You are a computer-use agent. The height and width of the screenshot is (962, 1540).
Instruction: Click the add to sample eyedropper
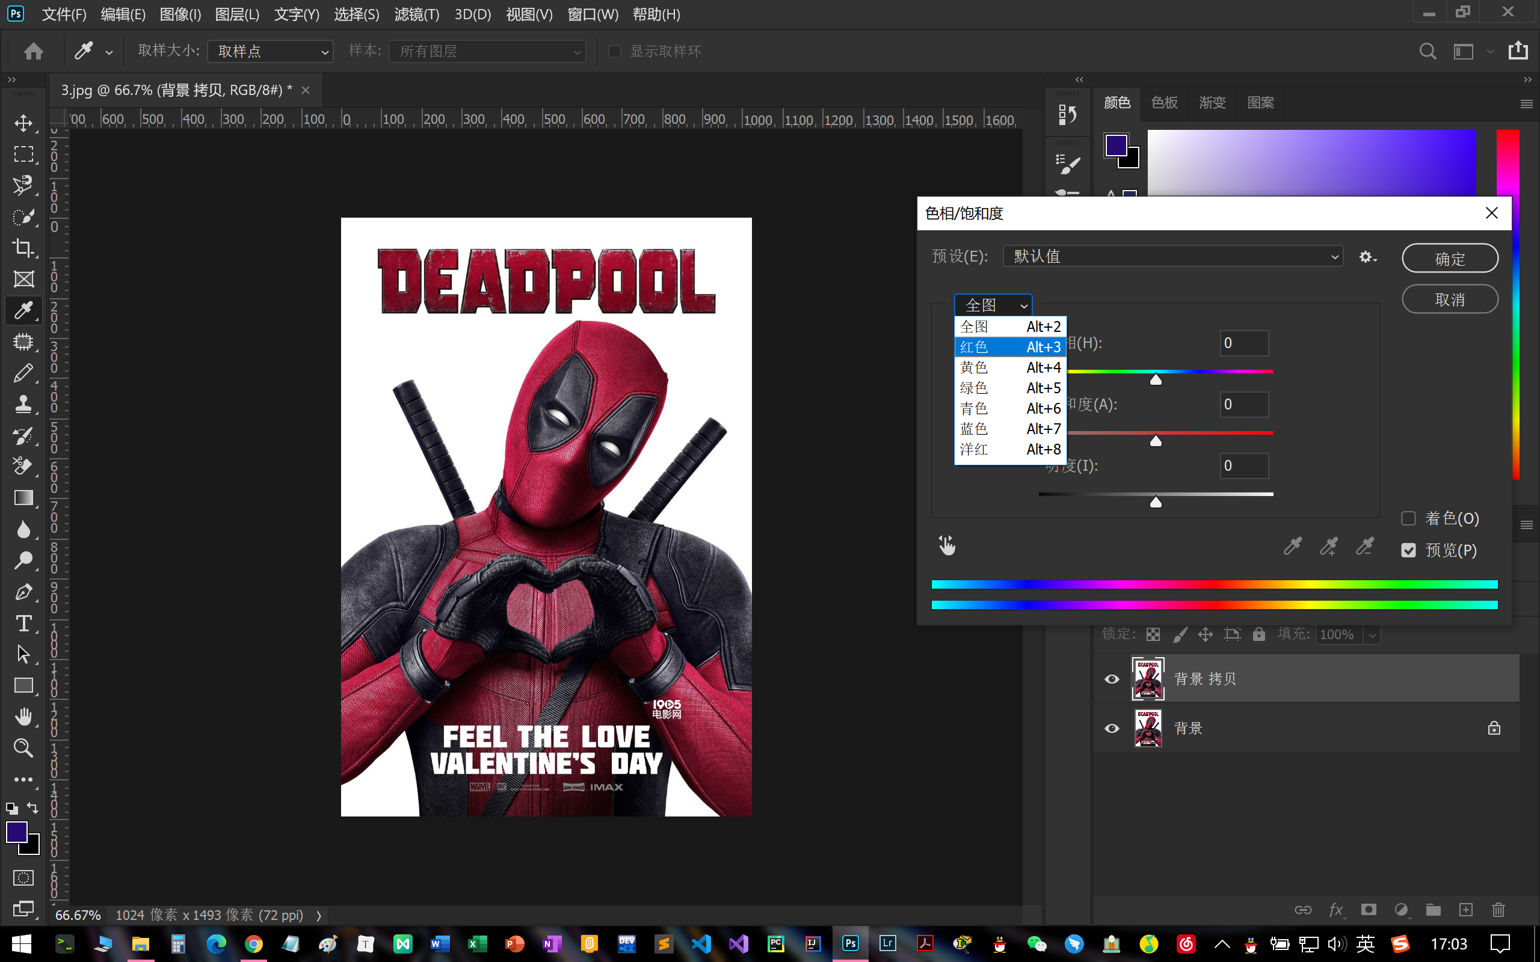click(x=1329, y=546)
